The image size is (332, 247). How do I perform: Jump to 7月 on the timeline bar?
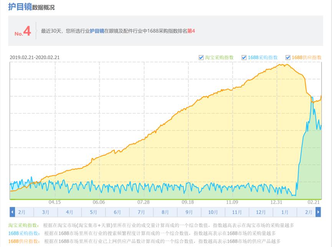tap(141, 212)
